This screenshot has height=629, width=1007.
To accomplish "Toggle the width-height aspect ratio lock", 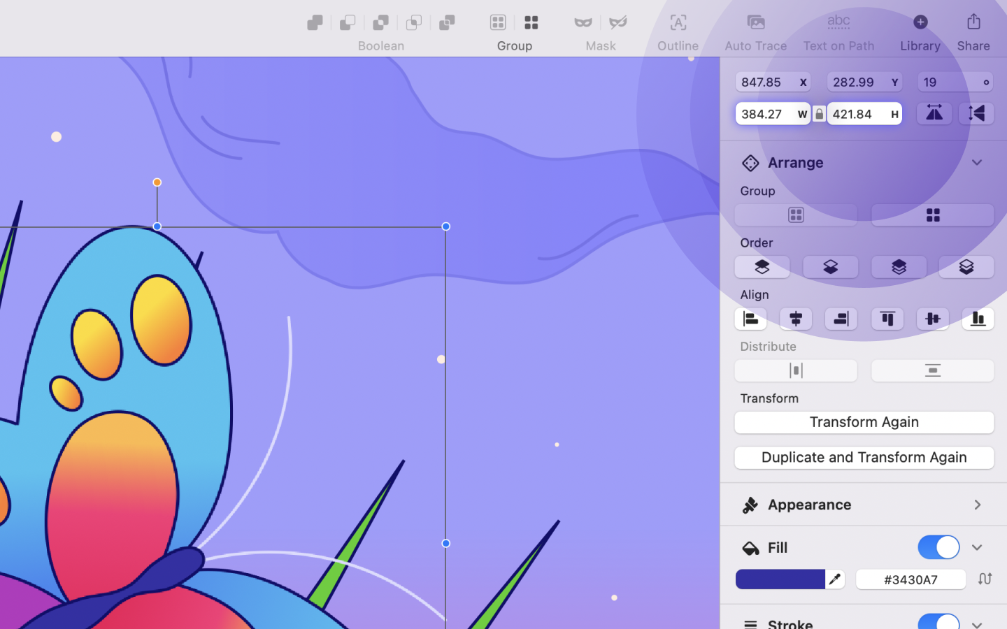I will coord(819,114).
